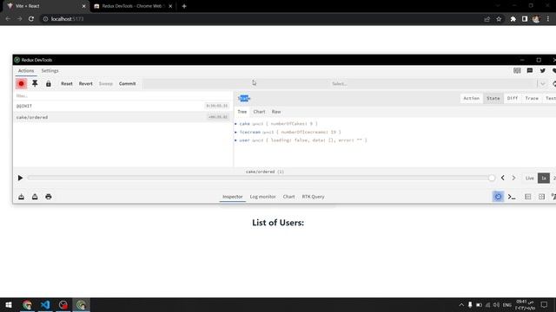This screenshot has width=556, height=312.
Task: Switch to the Inspector monitor
Action: [233, 197]
